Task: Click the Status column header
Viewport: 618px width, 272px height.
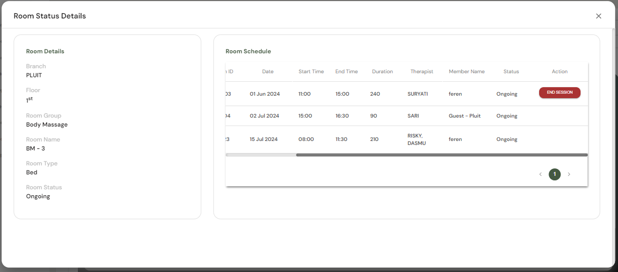Action: click(511, 72)
